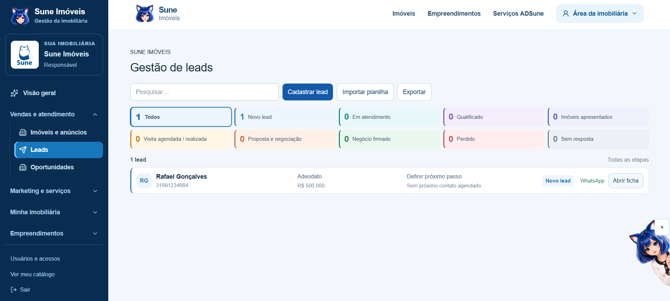Click the Oportunidades building icon
The height and width of the screenshot is (301, 670).
23,167
